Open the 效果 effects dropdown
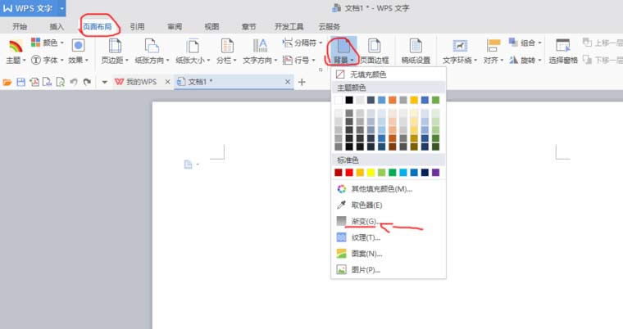The image size is (623, 329). [x=78, y=52]
